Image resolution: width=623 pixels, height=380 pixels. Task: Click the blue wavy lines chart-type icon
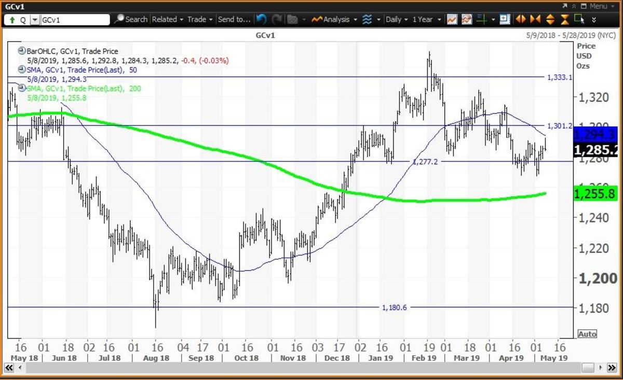(x=368, y=19)
